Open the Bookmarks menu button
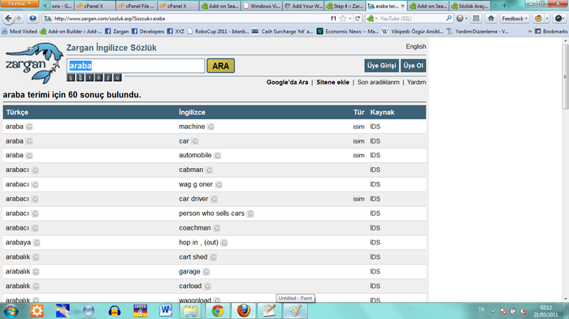 551,32
